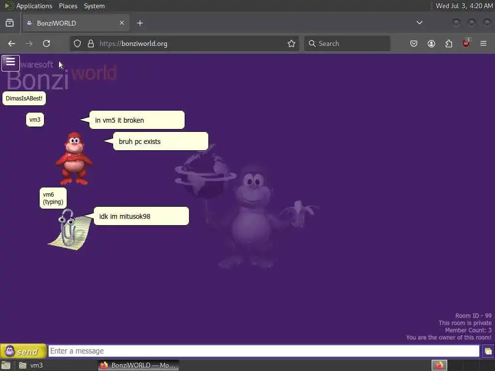Click the "in vm5 it broken" speech bubble
The height and width of the screenshot is (371, 495).
coord(137,120)
